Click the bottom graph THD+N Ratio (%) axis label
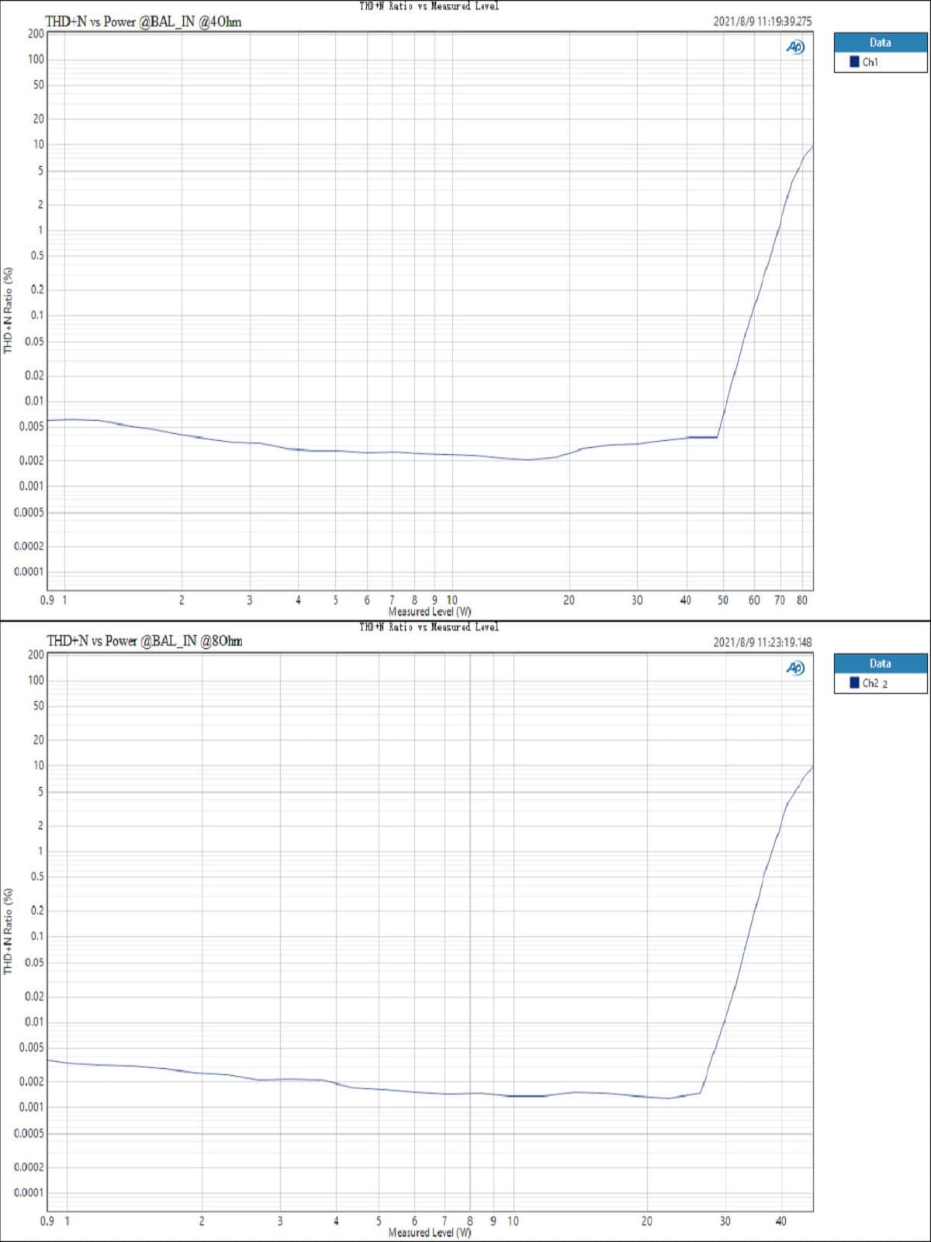931x1242 pixels. pos(9,931)
